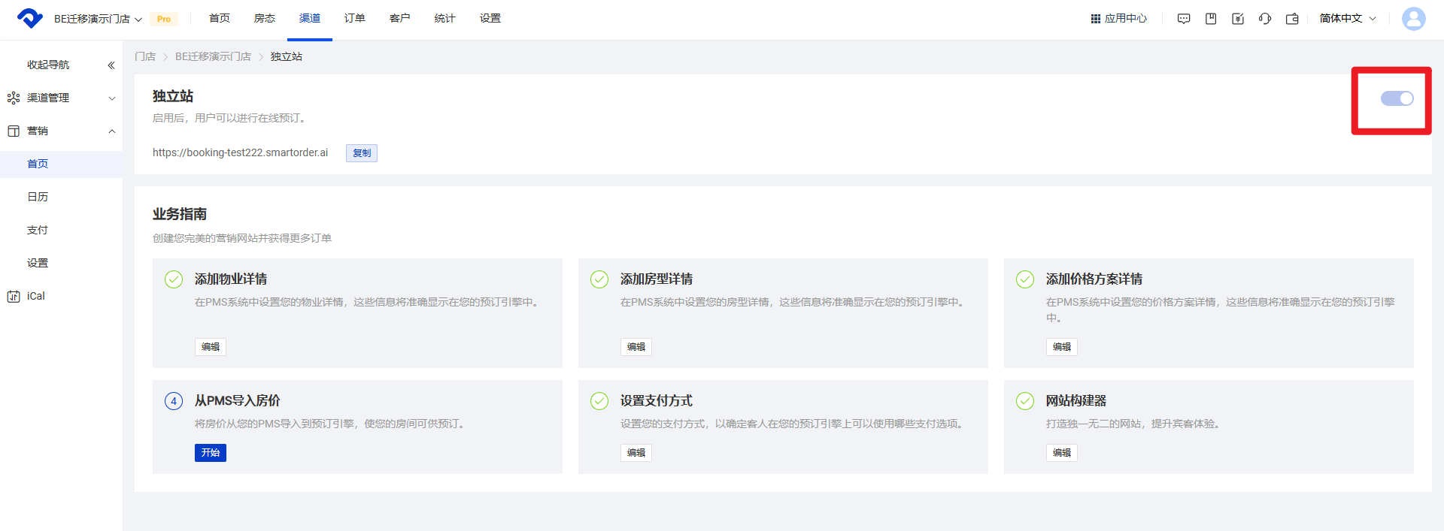Screen dimensions: 1444x531
Task: Open the 房态 top menu
Action: [265, 18]
